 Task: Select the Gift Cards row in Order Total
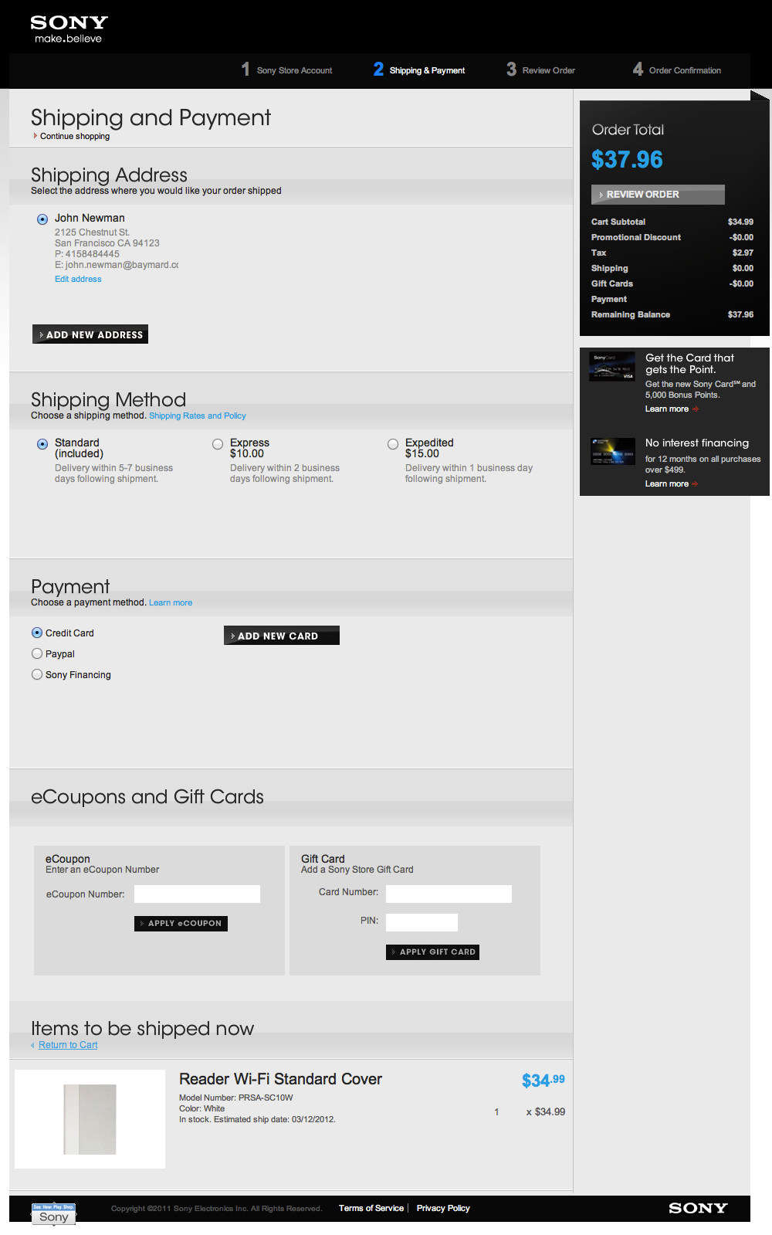672,283
